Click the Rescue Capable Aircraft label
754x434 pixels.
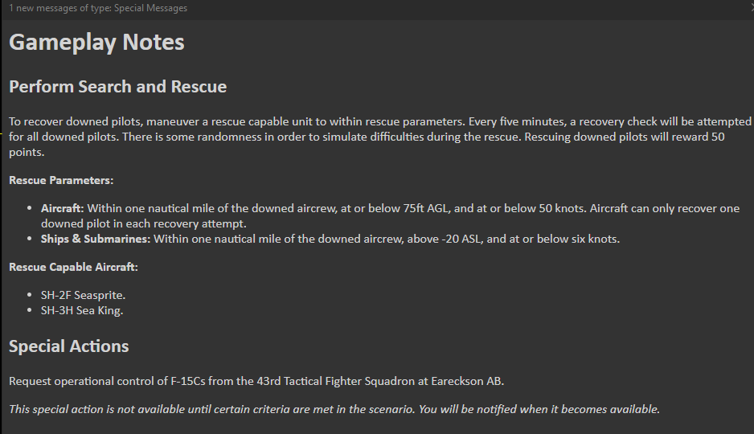(74, 267)
